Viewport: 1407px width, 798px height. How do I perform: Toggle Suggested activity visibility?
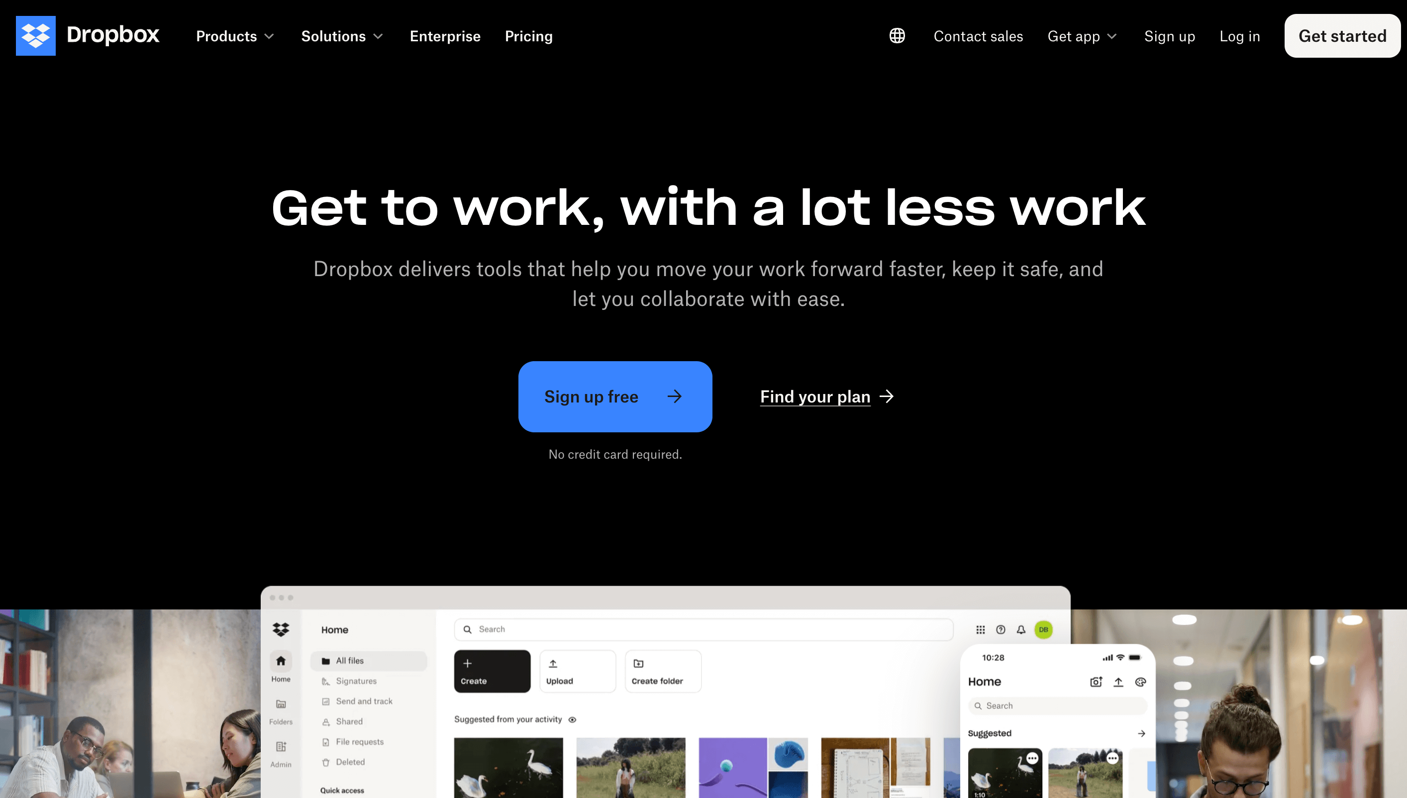click(572, 719)
